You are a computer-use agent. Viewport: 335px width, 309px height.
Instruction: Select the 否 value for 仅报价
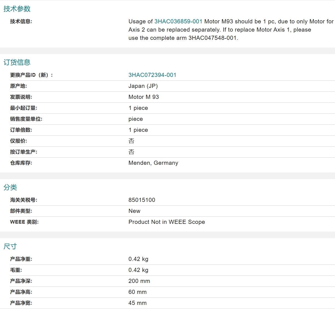click(x=131, y=141)
